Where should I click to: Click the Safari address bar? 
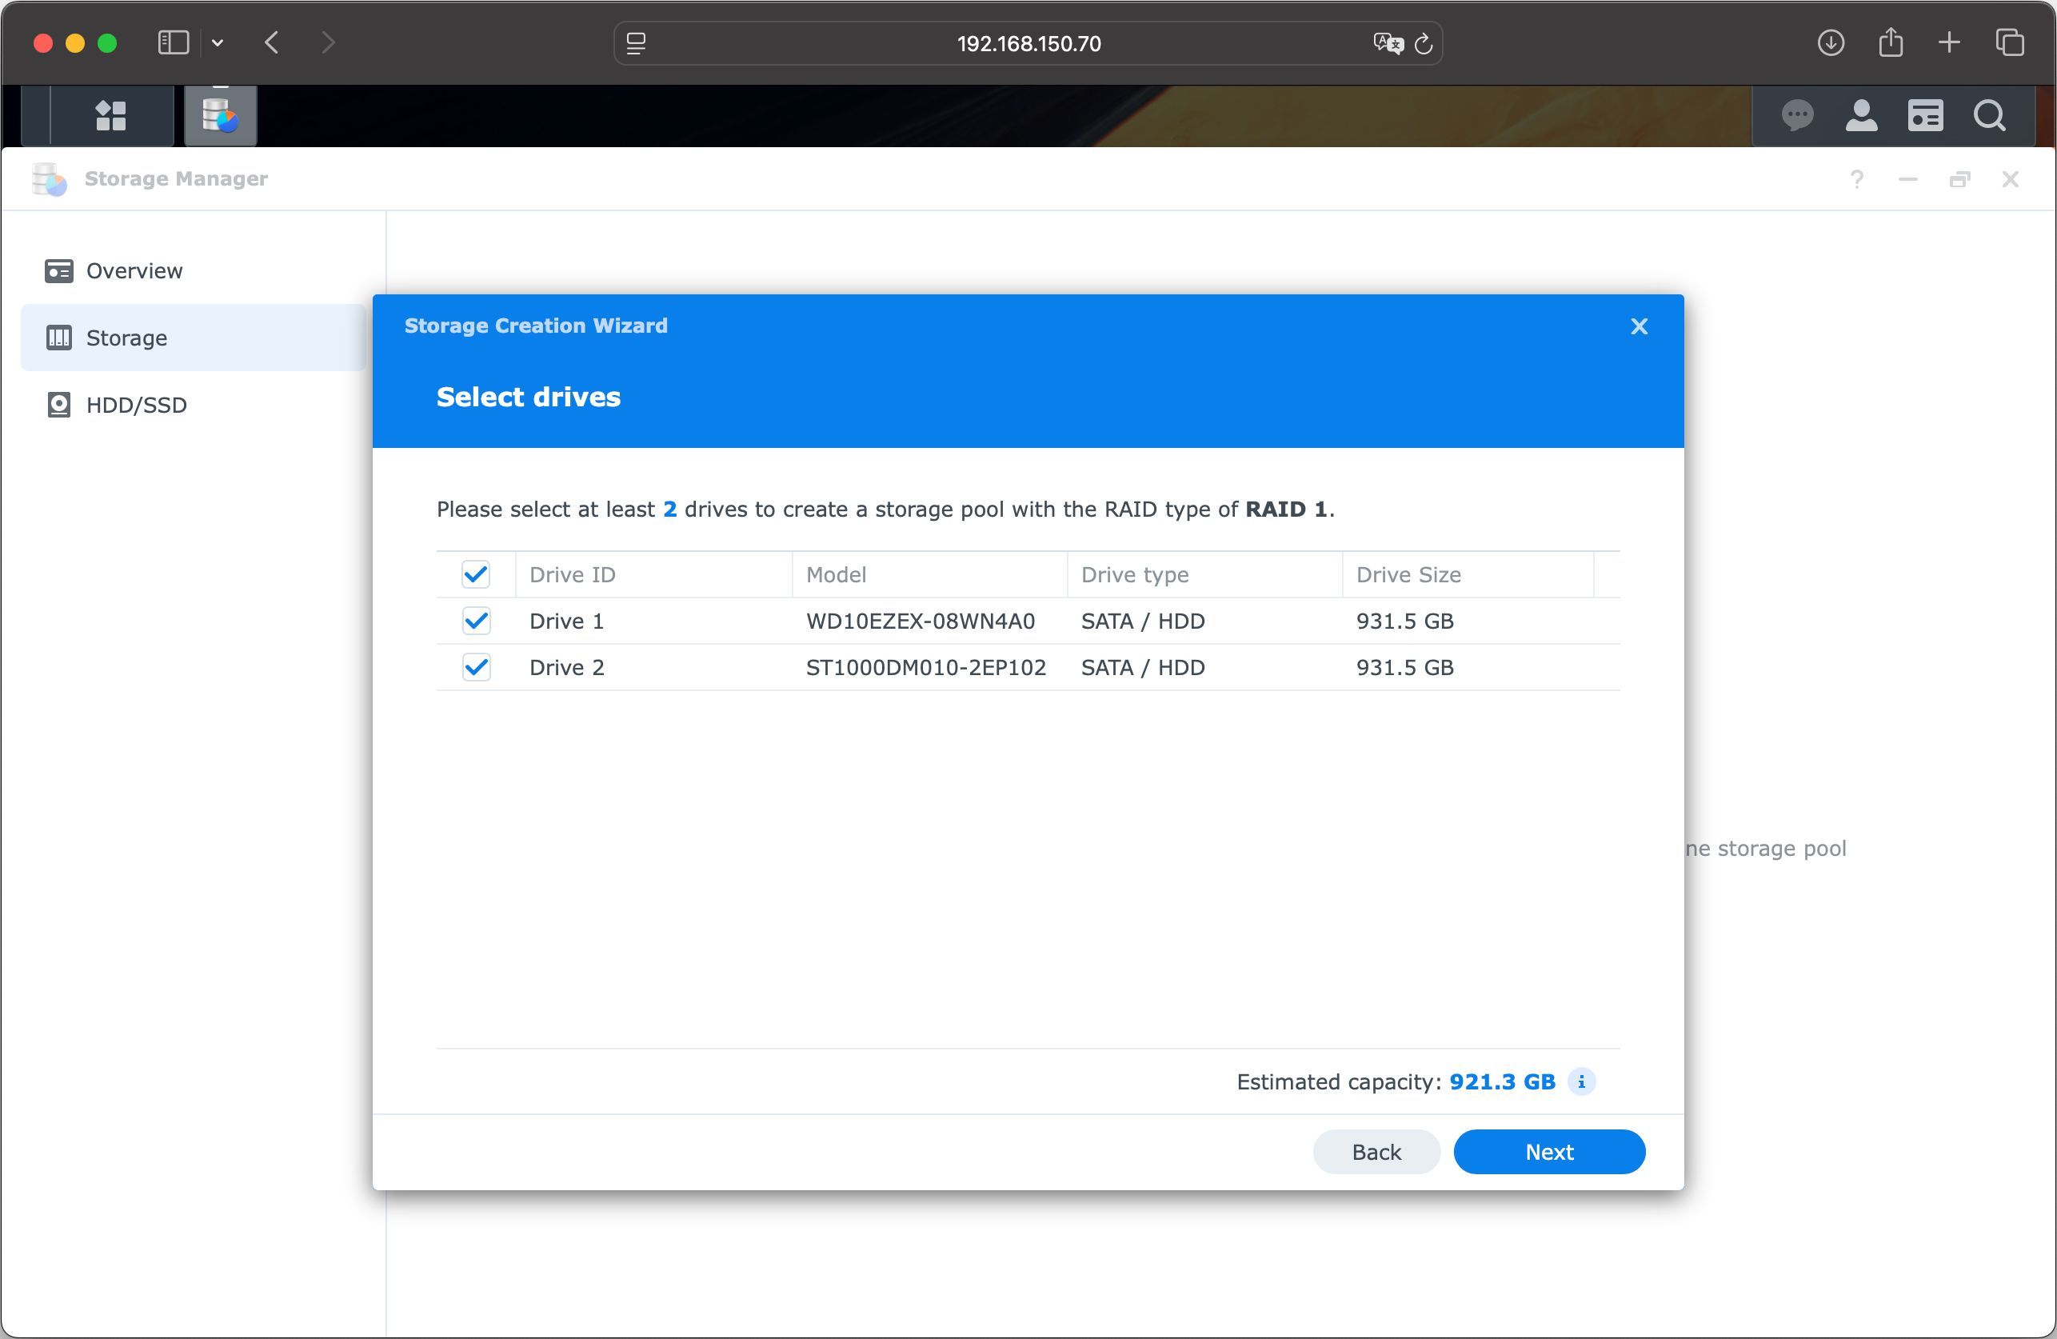[1027, 43]
